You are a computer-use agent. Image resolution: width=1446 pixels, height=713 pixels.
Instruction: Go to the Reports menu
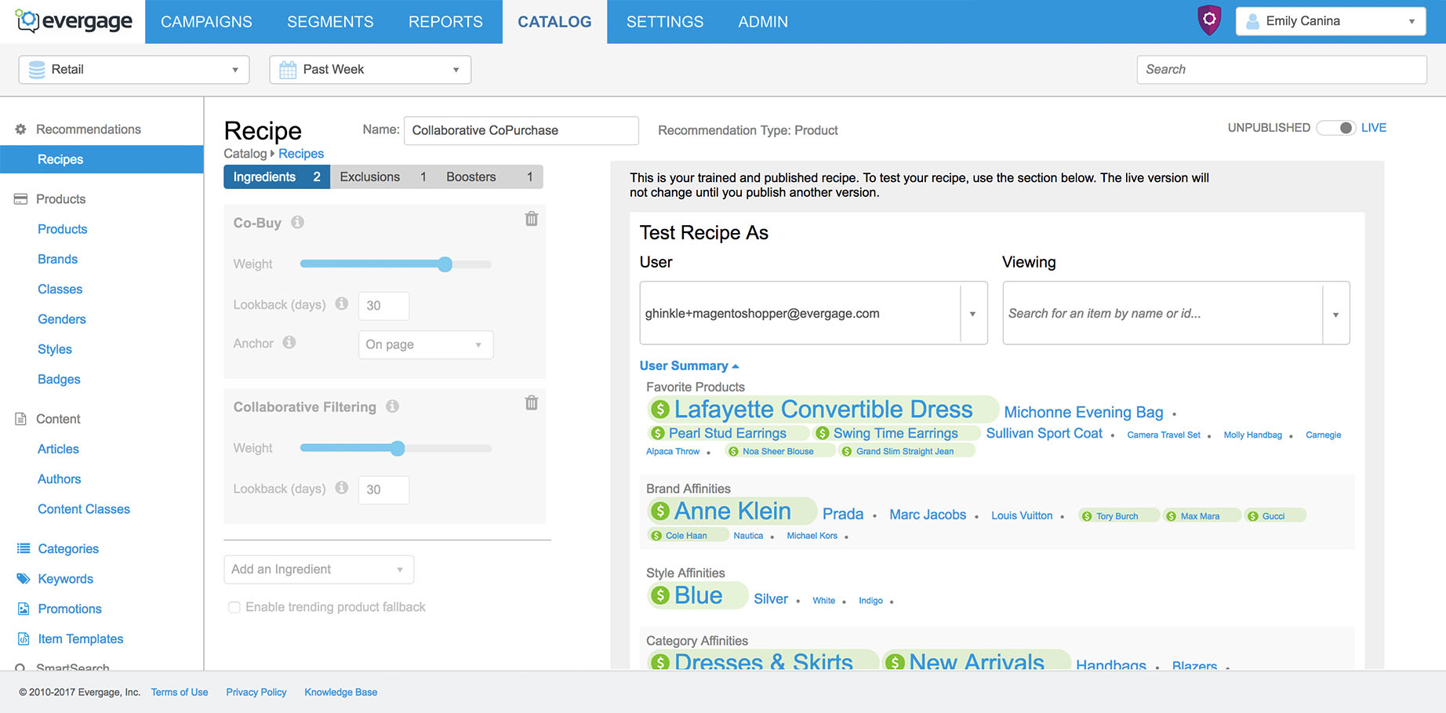[445, 22]
